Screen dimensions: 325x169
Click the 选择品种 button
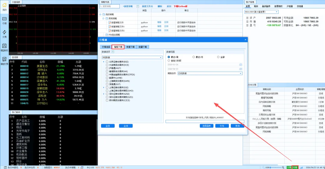(206, 126)
